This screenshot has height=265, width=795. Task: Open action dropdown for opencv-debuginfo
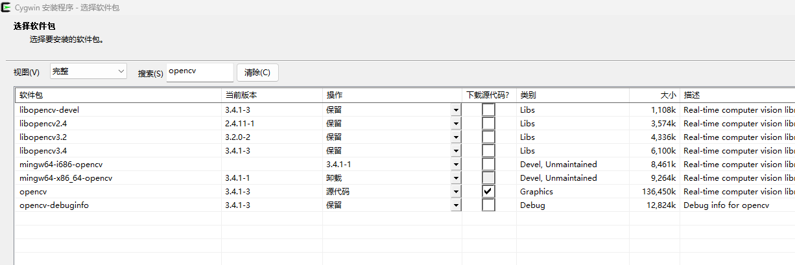click(x=457, y=205)
